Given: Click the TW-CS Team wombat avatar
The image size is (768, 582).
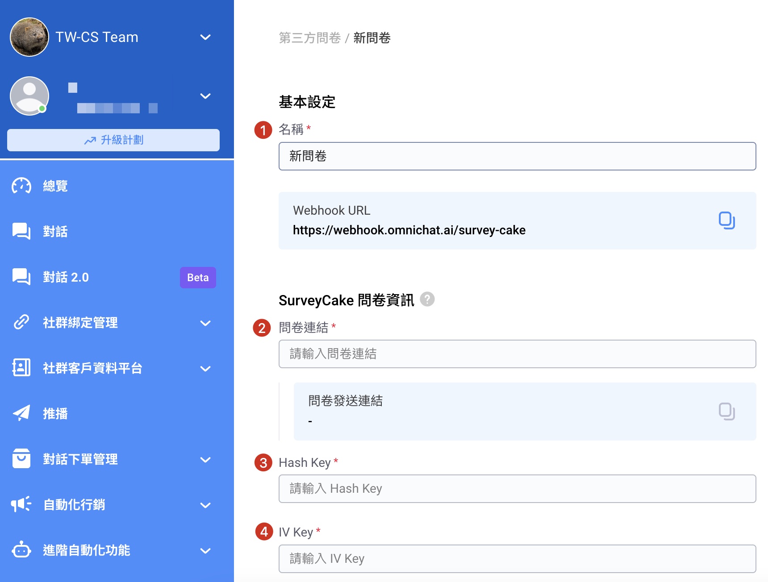Looking at the screenshot, I should pyautogui.click(x=29, y=37).
